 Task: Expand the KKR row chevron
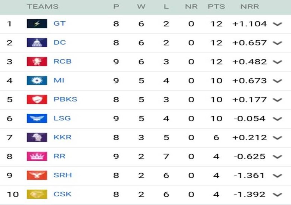coord(278,138)
